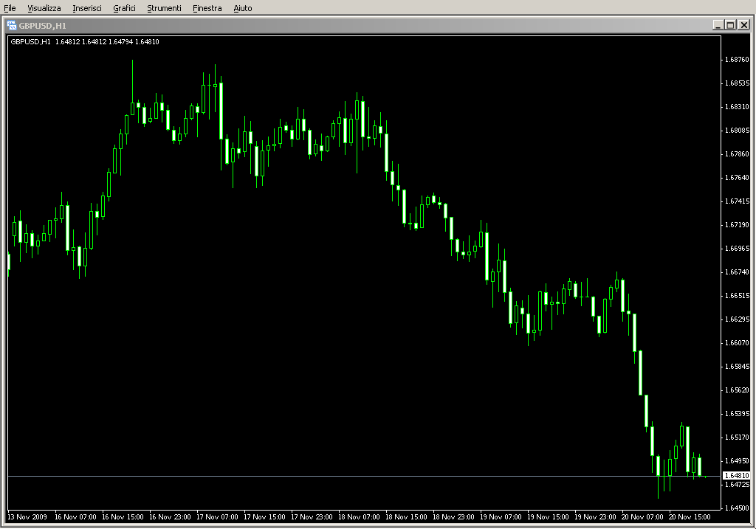
Task: Click the 16 Nov 07:00 time label
Action: pyautogui.click(x=75, y=517)
